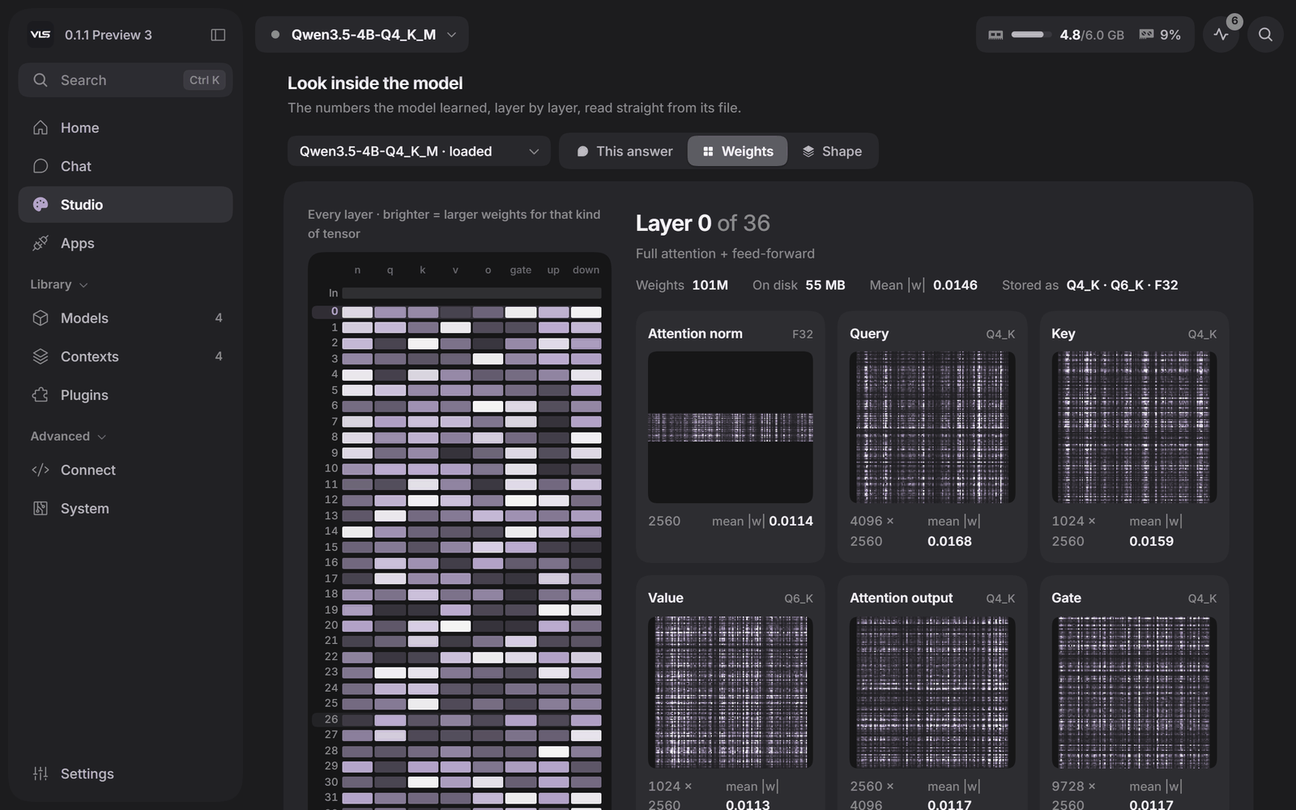The image size is (1296, 810).
Task: Click the System icon
Action: coord(40,509)
